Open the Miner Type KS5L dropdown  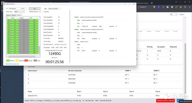(19, 12)
